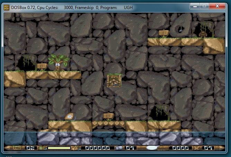Screen dimensions: 231x157
Task: Click the disabled maximize button of DOSBox
Action: [x=204, y=6]
